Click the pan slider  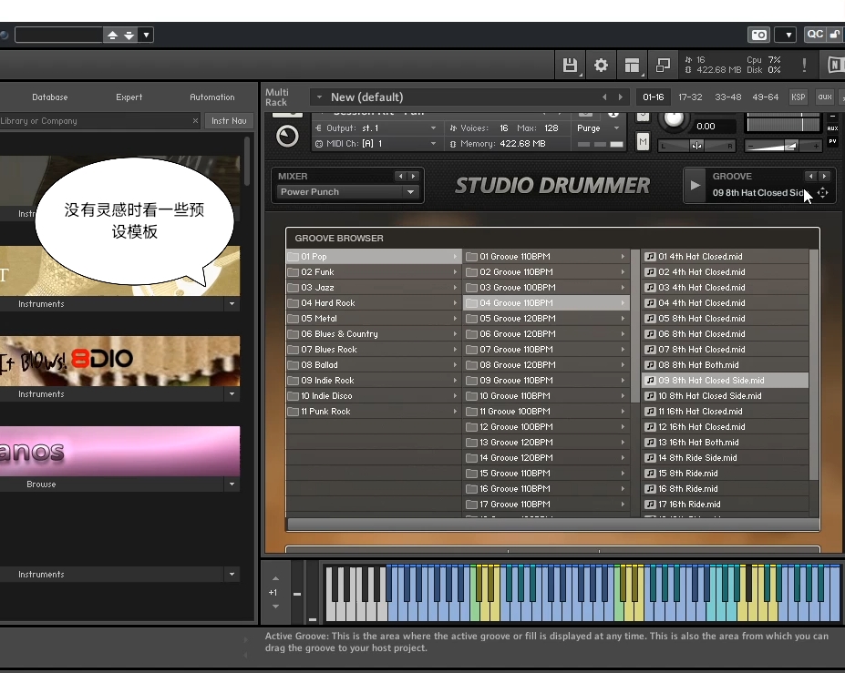point(696,146)
